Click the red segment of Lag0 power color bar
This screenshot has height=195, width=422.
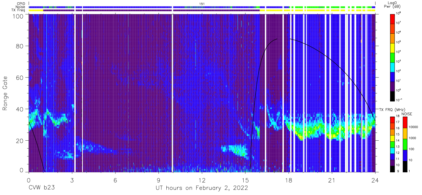pyautogui.click(x=392, y=18)
